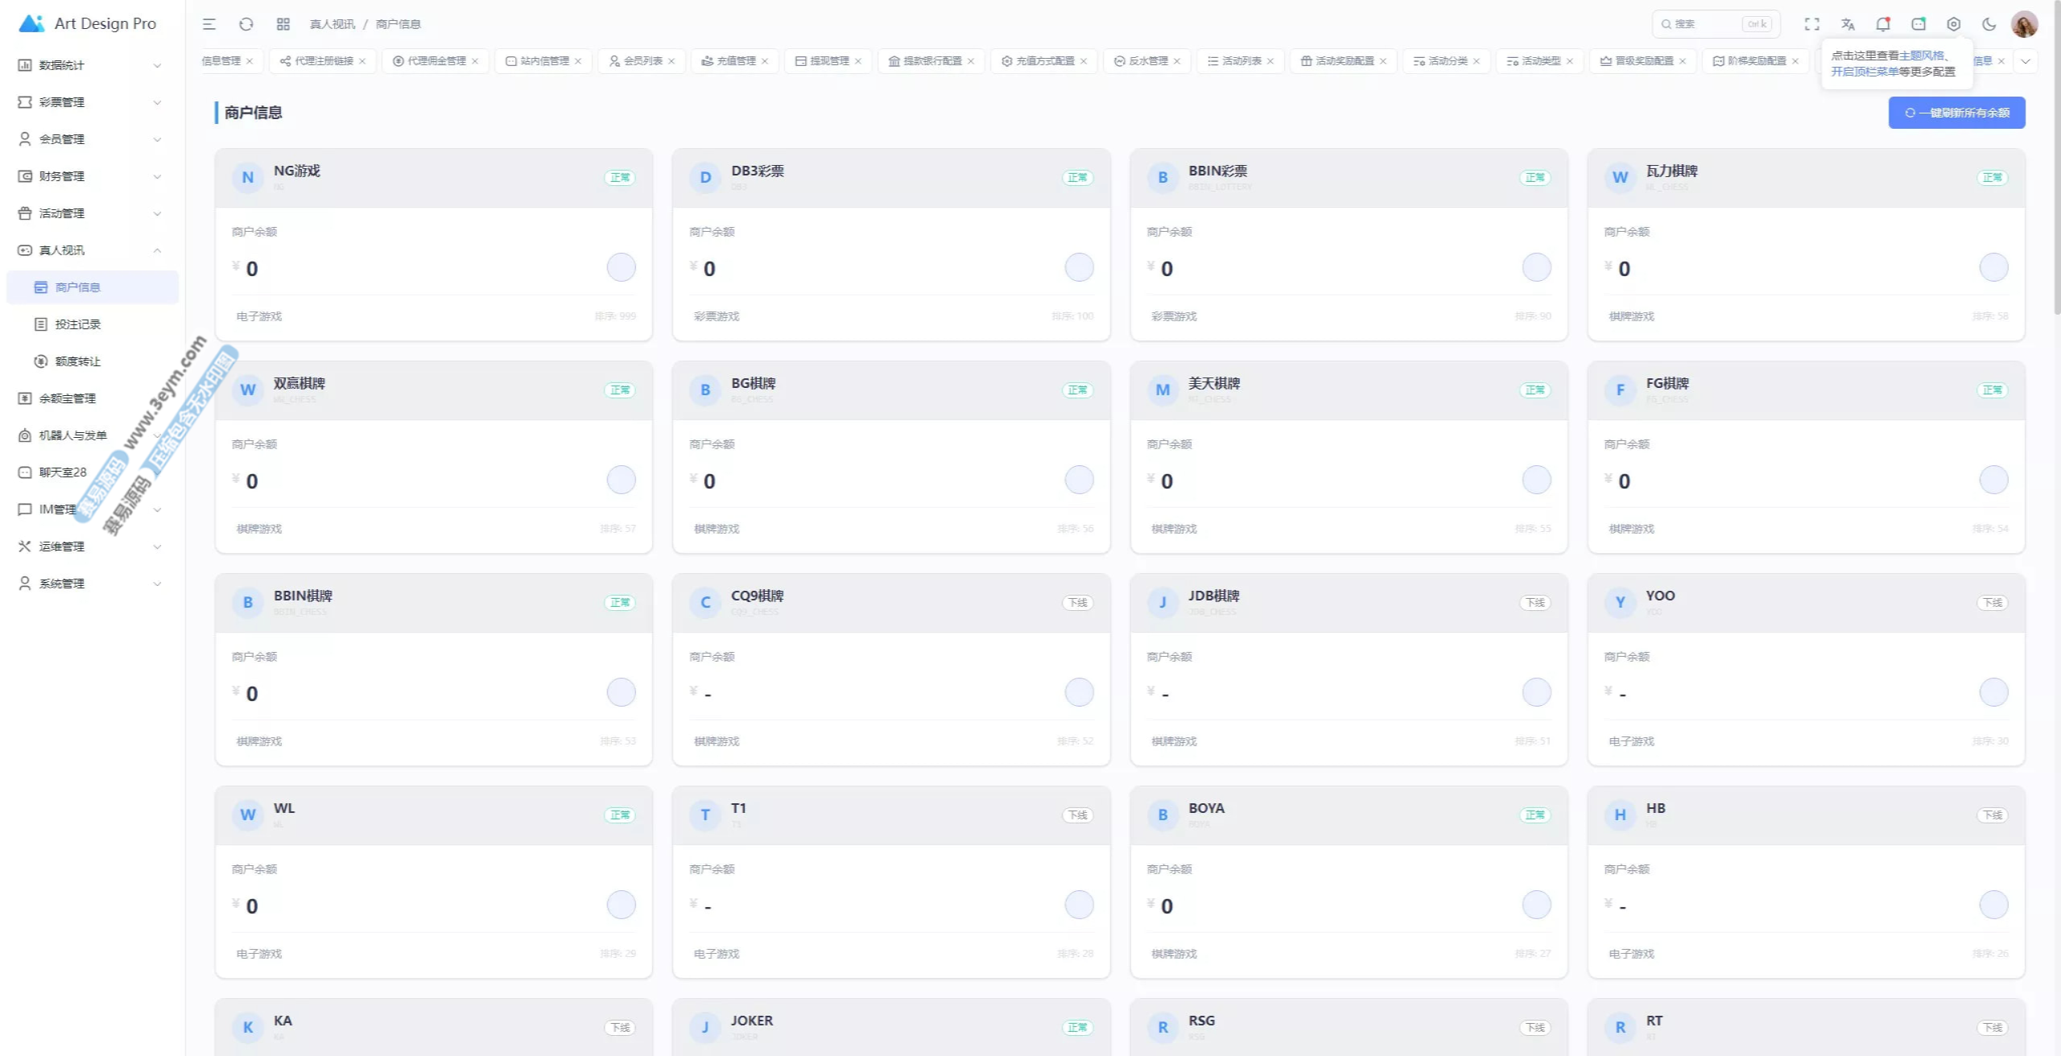The image size is (2061, 1056).
Task: Refresh DB3彩票 merchant balance circle
Action: [x=1079, y=267]
